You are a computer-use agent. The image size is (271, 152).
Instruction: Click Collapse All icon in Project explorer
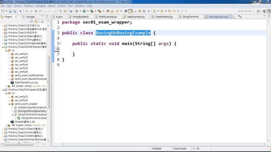[x=32, y=22]
